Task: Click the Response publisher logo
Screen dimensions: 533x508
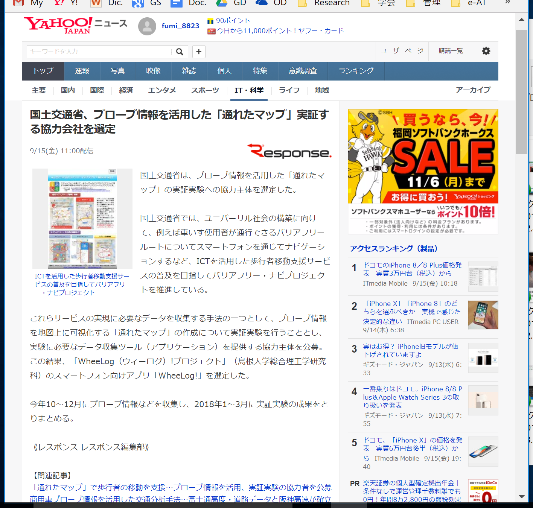Action: point(289,151)
